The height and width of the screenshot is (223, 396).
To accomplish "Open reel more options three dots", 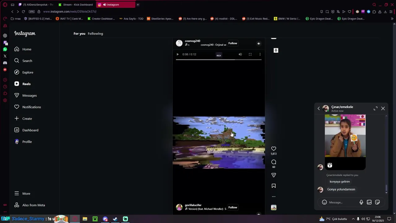I will (x=273, y=196).
